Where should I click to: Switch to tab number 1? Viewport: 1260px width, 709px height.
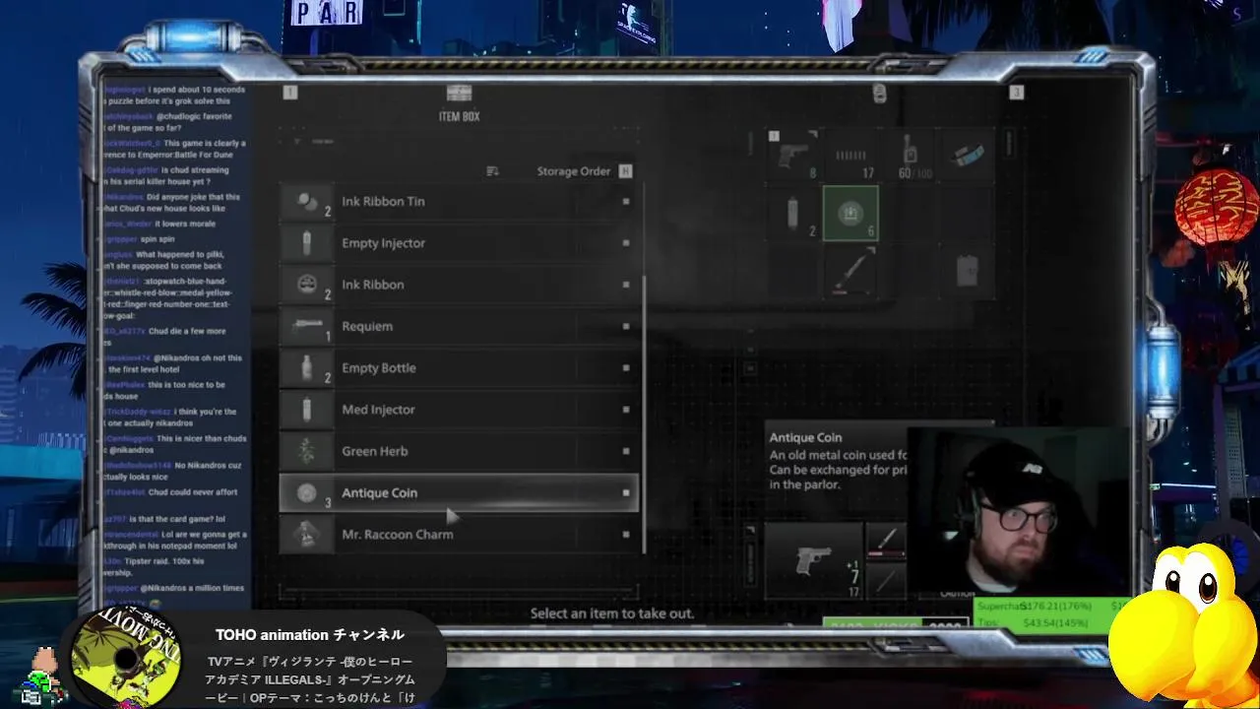pos(290,93)
